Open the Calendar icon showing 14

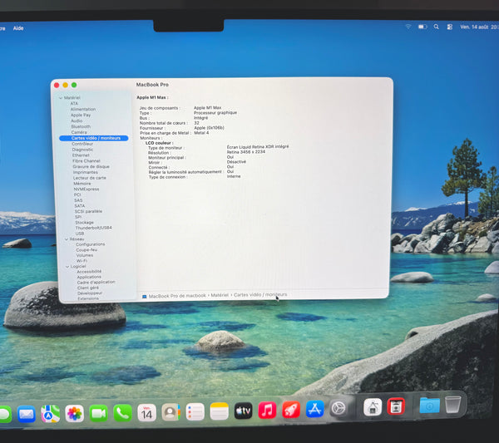[x=146, y=412]
